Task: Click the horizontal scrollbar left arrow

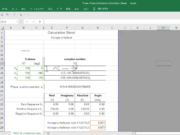Action: tap(134, 133)
